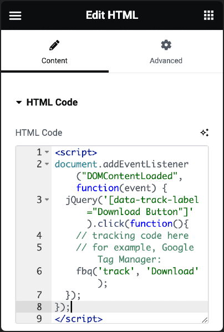Open the widgets grid icon

click(208, 16)
